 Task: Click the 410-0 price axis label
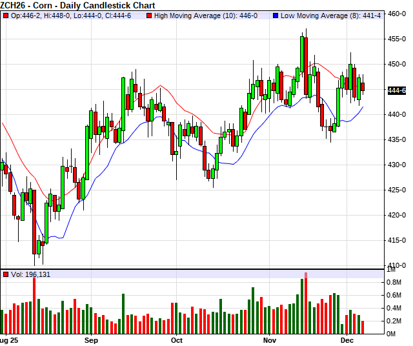pyautogui.click(x=397, y=265)
